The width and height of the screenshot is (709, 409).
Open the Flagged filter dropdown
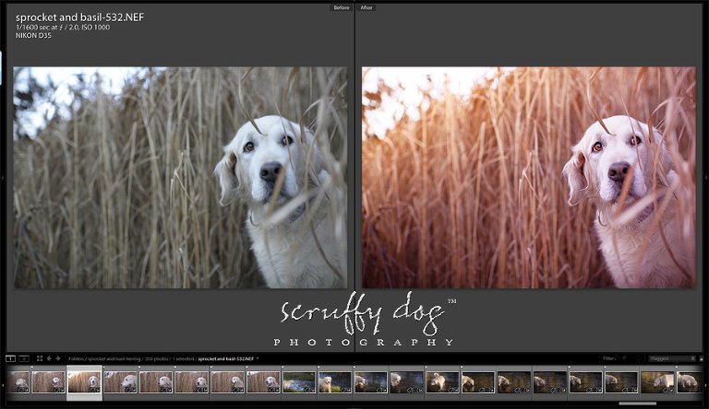pyautogui.click(x=671, y=357)
